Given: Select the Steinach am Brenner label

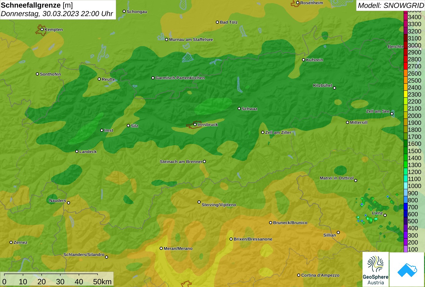Looking at the screenshot, I should (181, 162).
